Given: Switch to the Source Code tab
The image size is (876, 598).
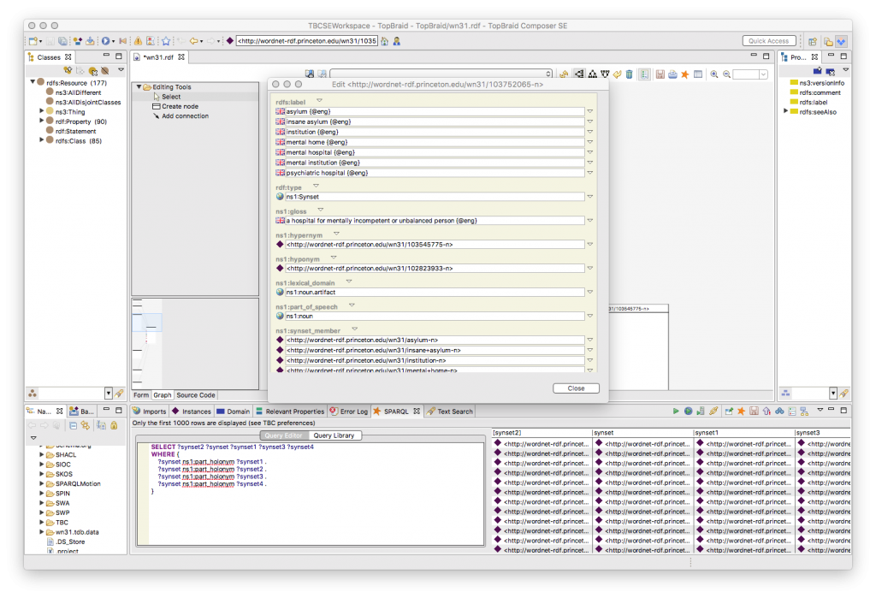Looking at the screenshot, I should coord(196,395).
